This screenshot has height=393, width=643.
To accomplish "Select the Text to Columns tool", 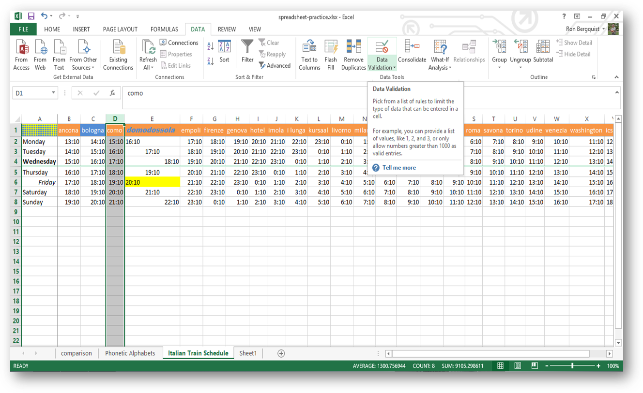I will tap(309, 54).
